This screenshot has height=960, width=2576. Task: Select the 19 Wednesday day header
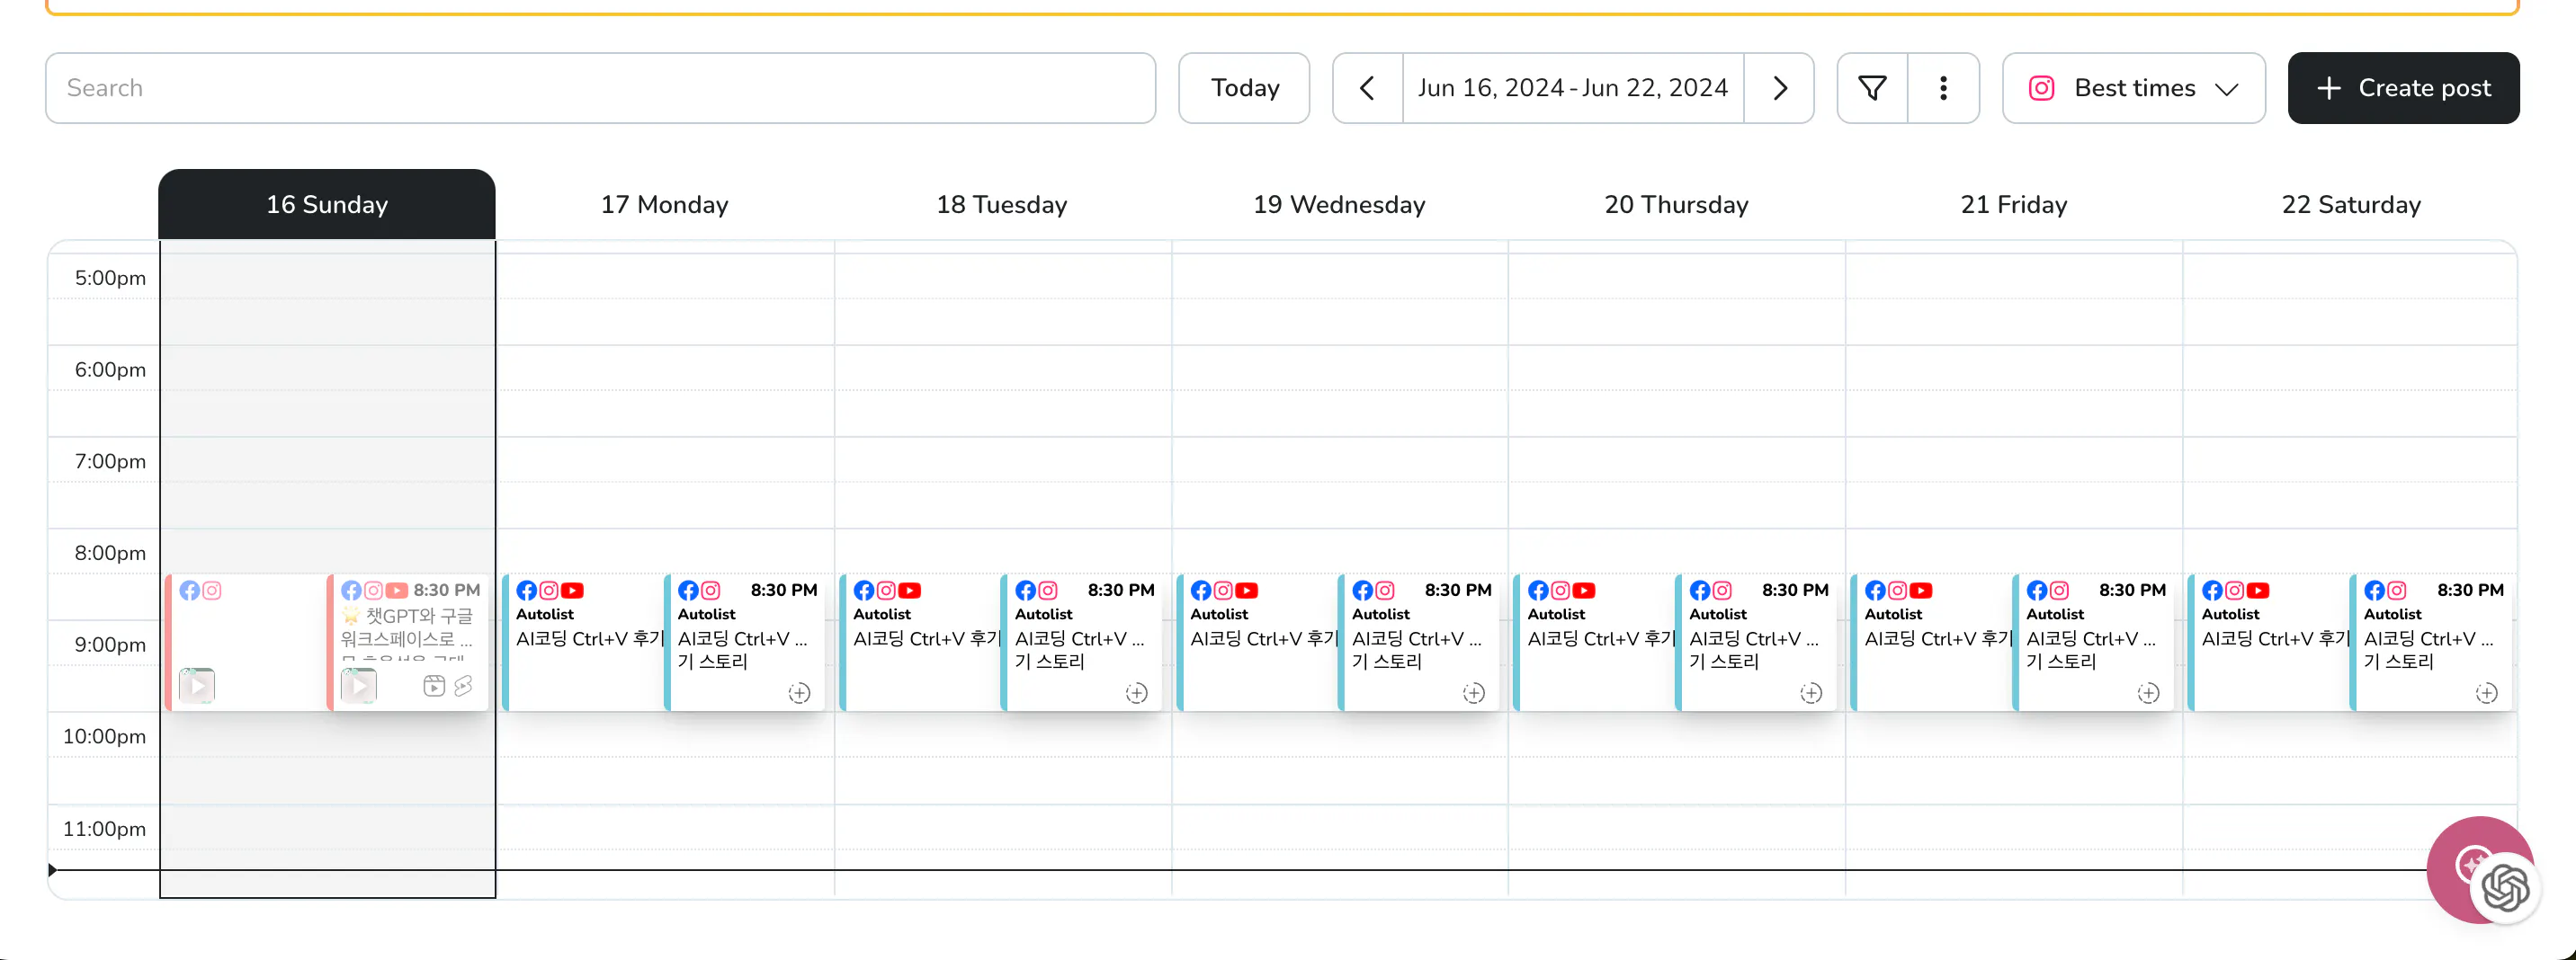(1339, 205)
